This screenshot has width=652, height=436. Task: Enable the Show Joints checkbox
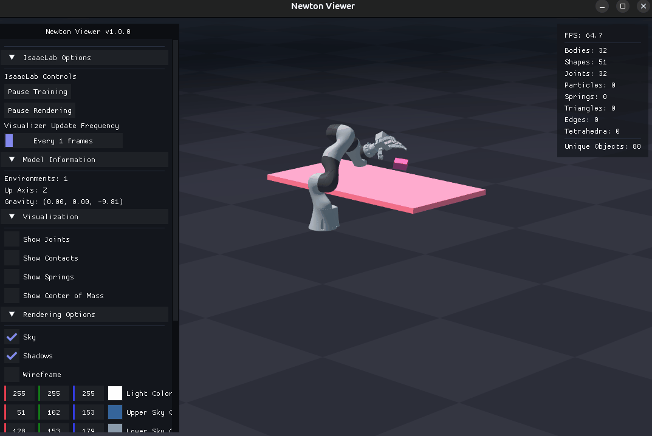tap(12, 239)
